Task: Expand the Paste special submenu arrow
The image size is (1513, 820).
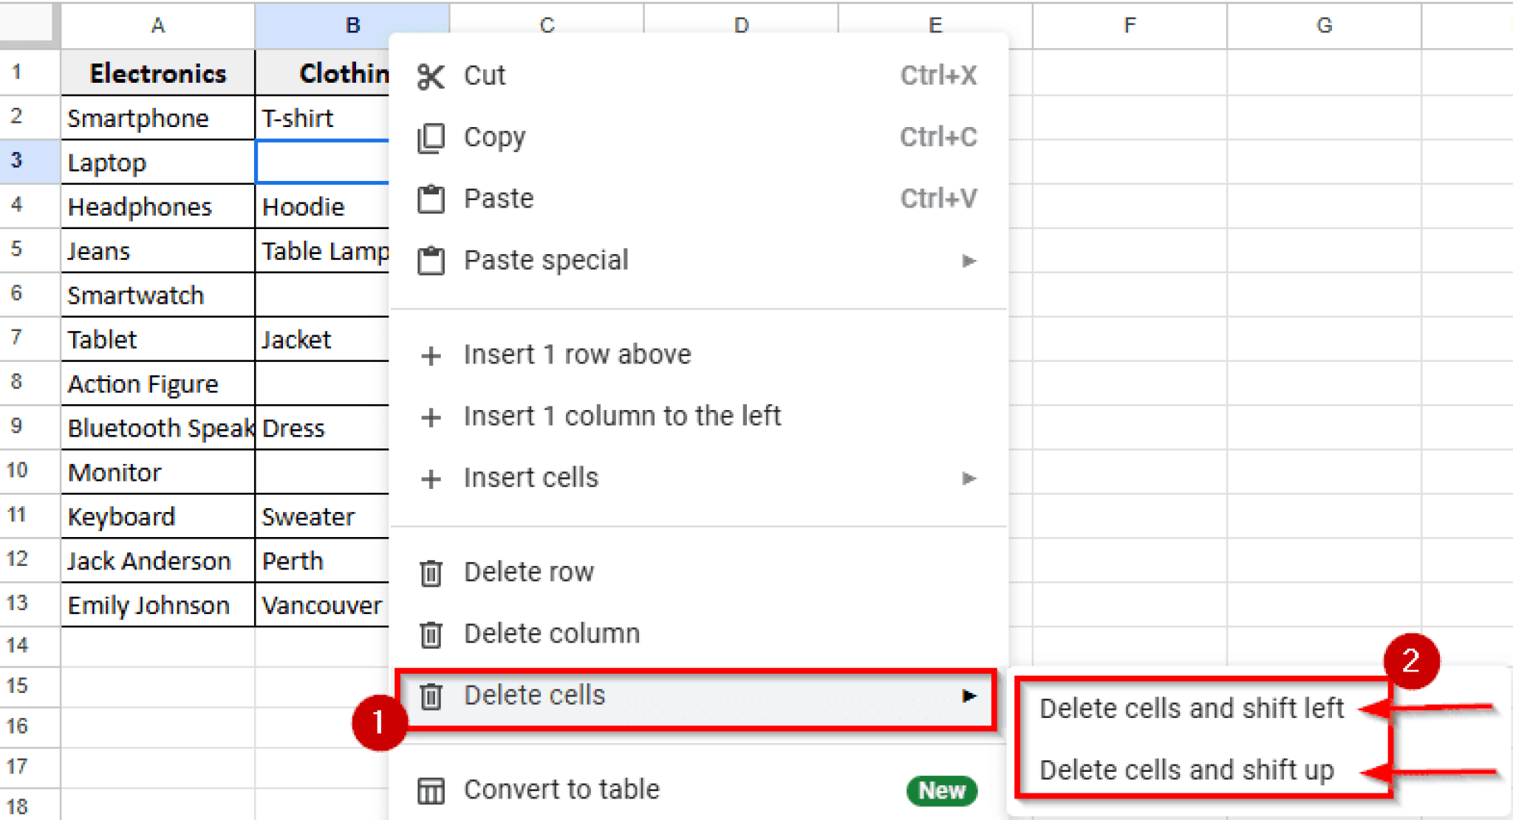Action: pos(969,261)
